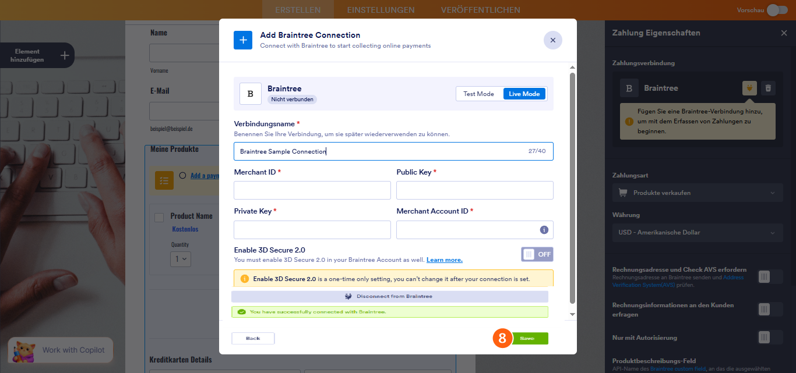
Task: Click 'Nicht verbunden' status badge
Action: [293, 100]
